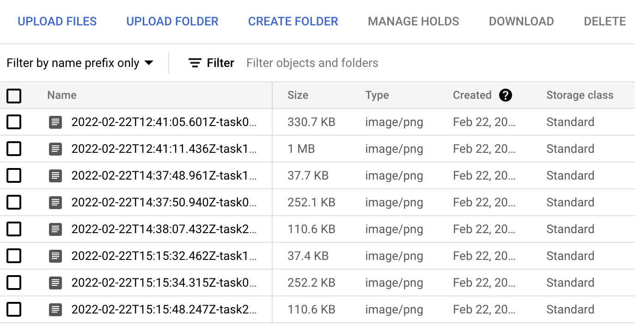Click file icon for 12:41:05.601Z-task0 object
Image resolution: width=635 pixels, height=325 pixels.
pyautogui.click(x=55, y=122)
